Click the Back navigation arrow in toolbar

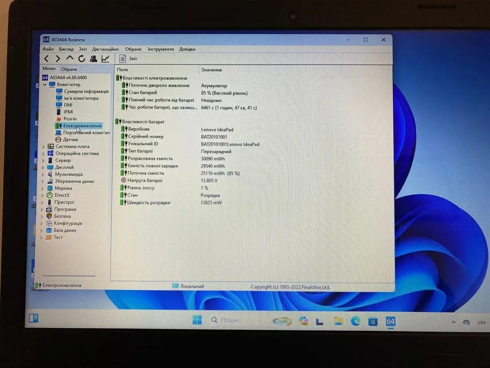tap(47, 59)
